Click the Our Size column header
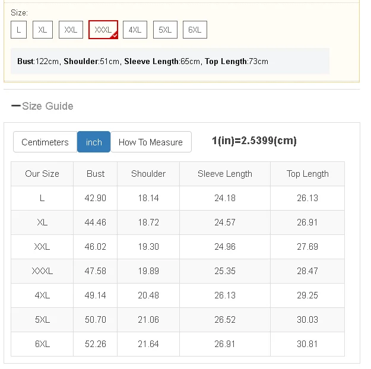The height and width of the screenshot is (369, 371). click(42, 174)
